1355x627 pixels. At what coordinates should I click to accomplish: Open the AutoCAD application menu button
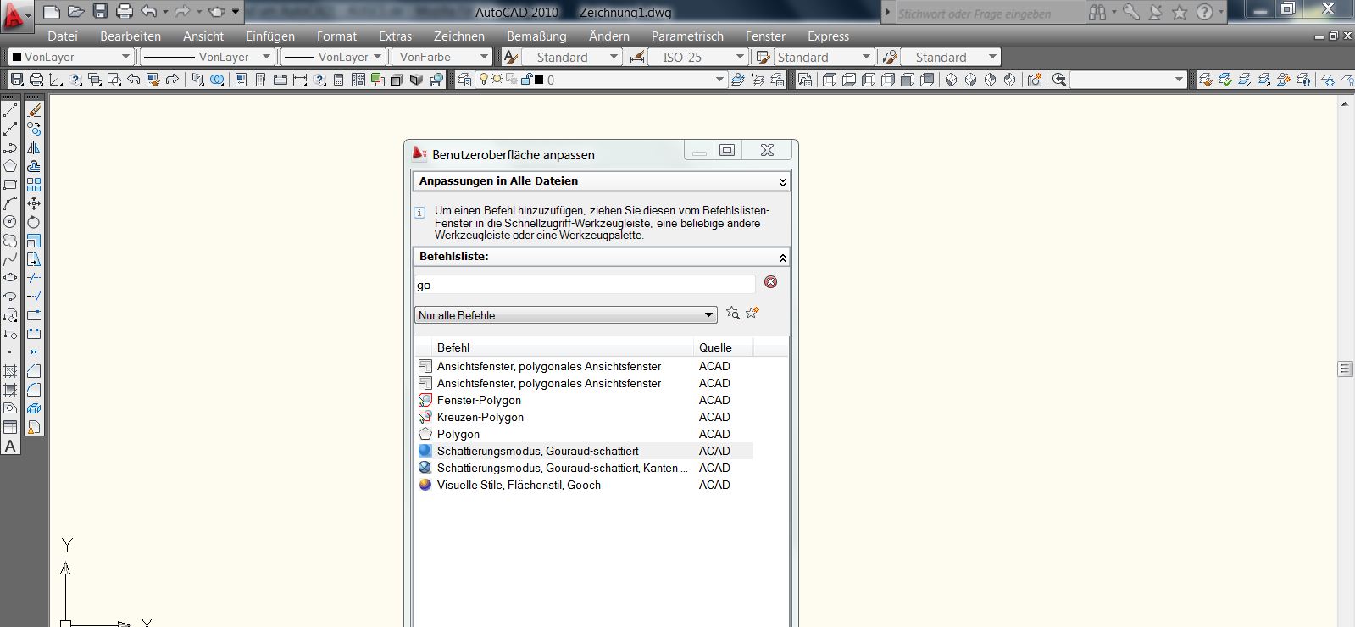click(x=16, y=15)
